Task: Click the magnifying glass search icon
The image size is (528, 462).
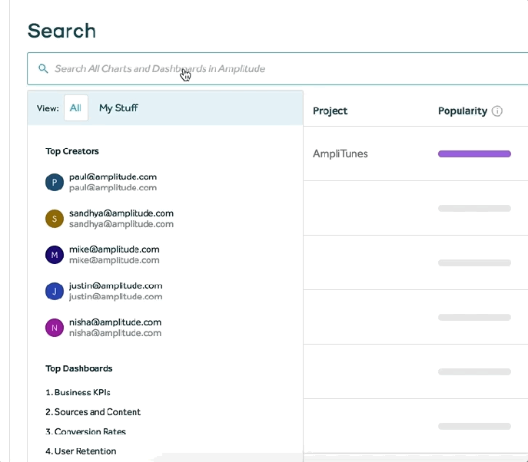Action: tap(43, 69)
